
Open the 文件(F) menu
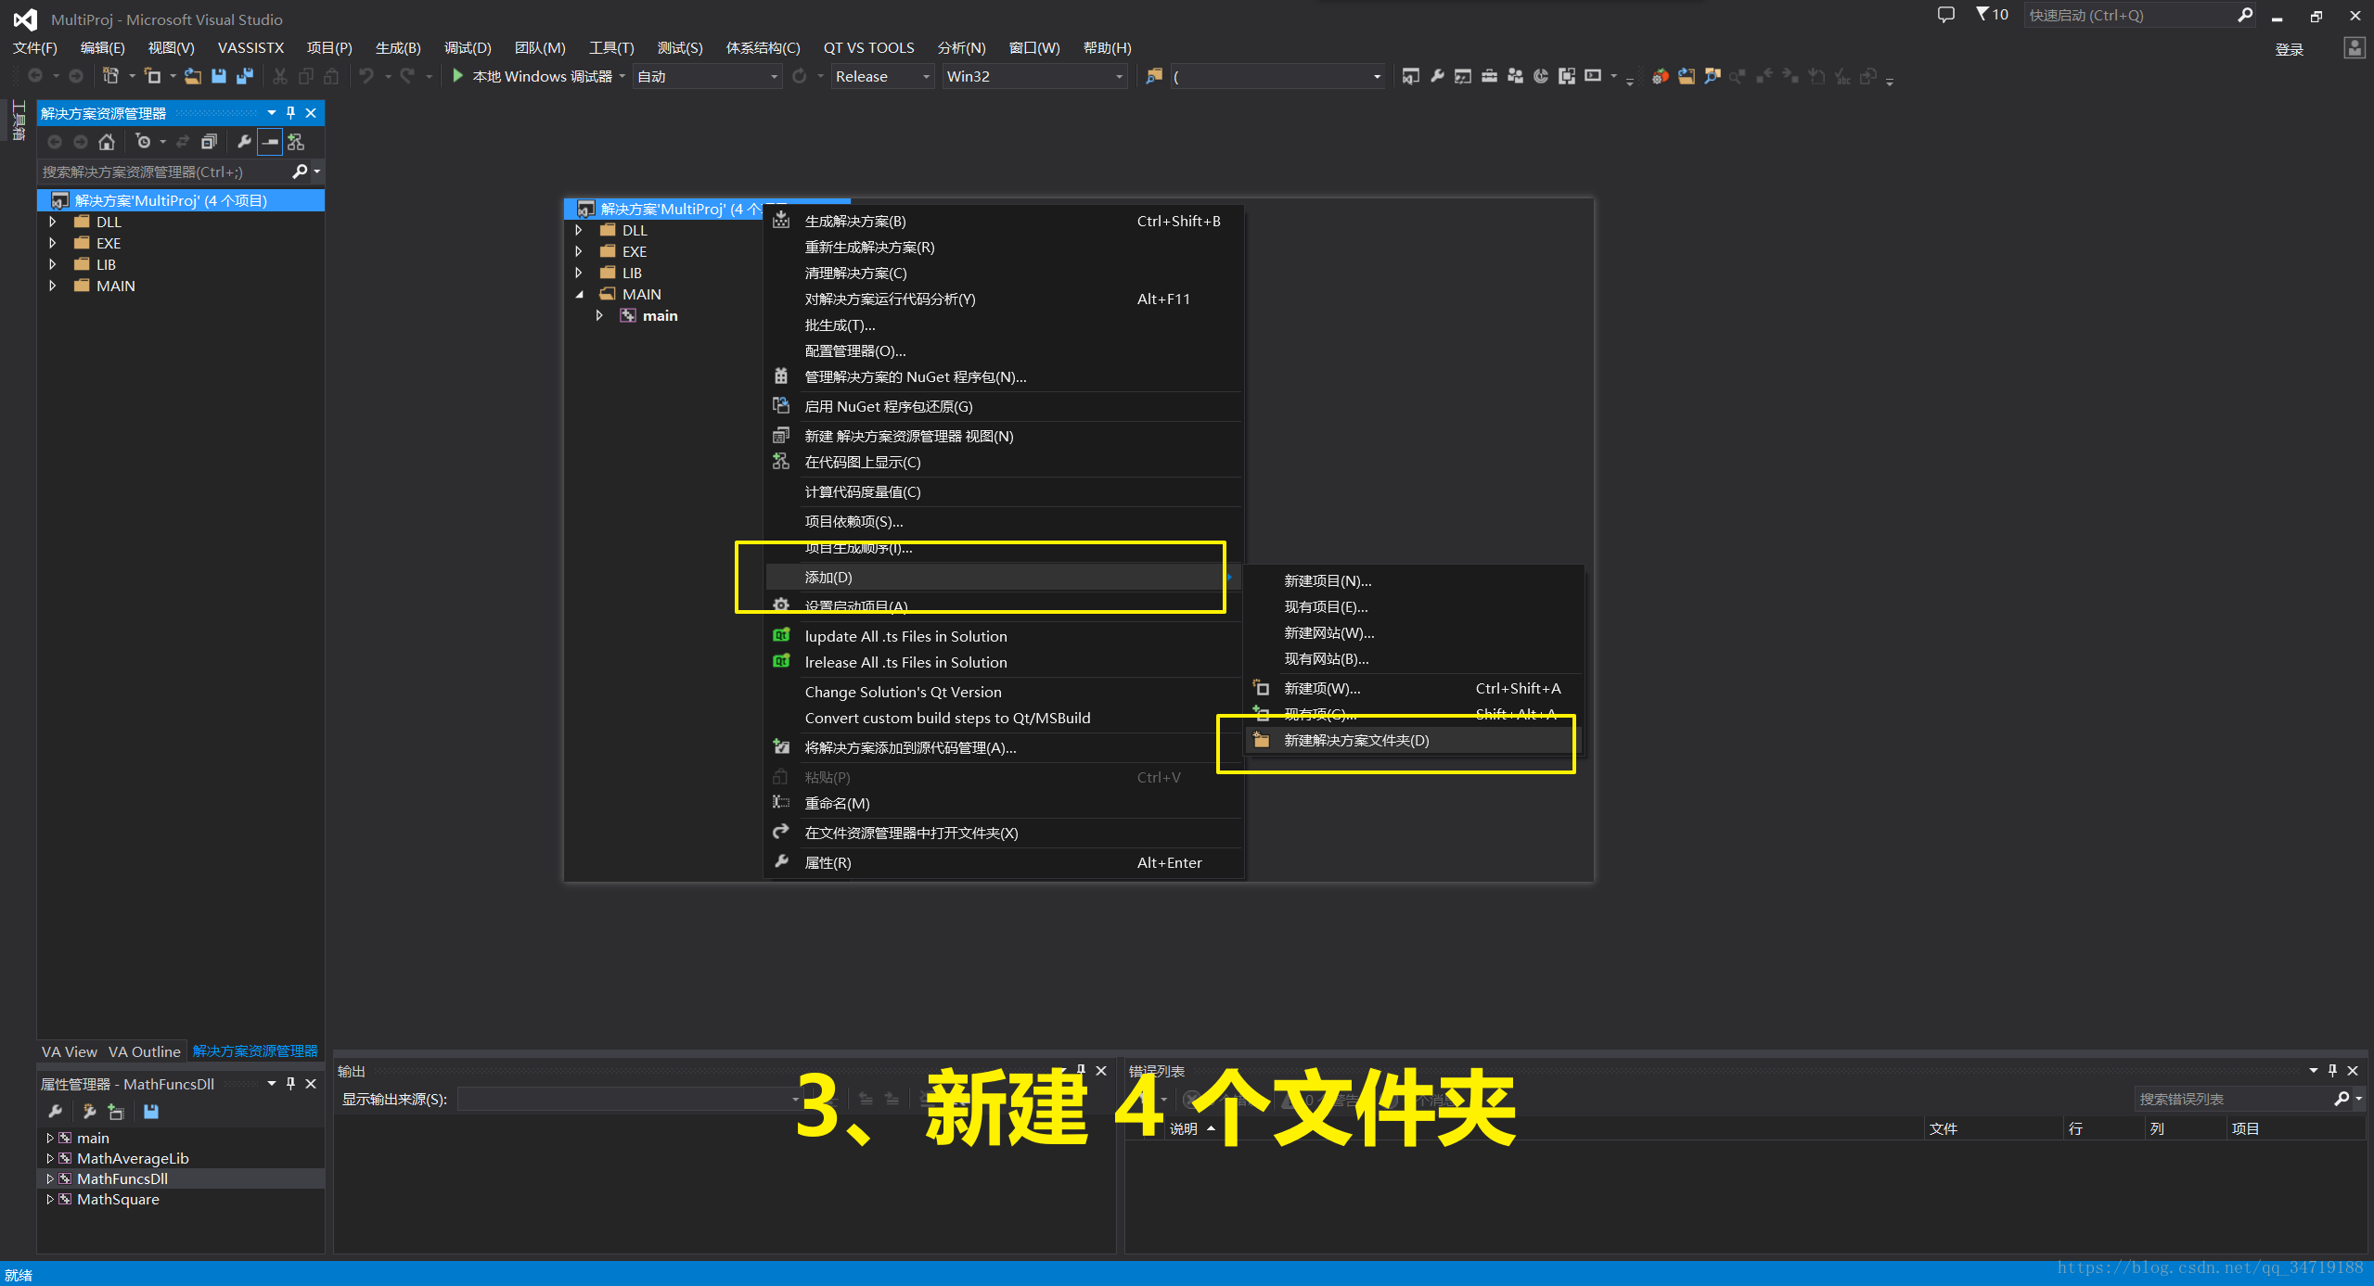pyautogui.click(x=35, y=47)
